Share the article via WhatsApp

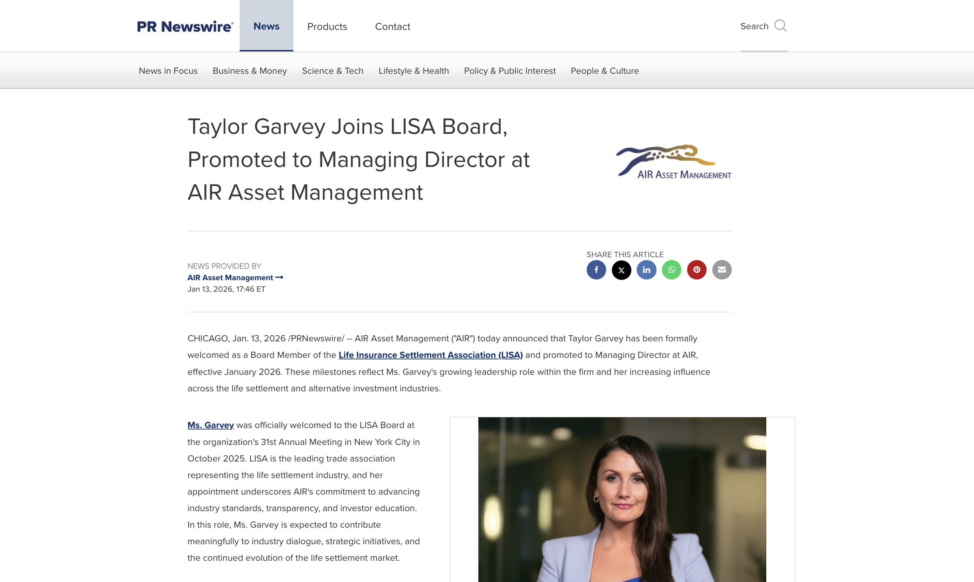pos(671,269)
